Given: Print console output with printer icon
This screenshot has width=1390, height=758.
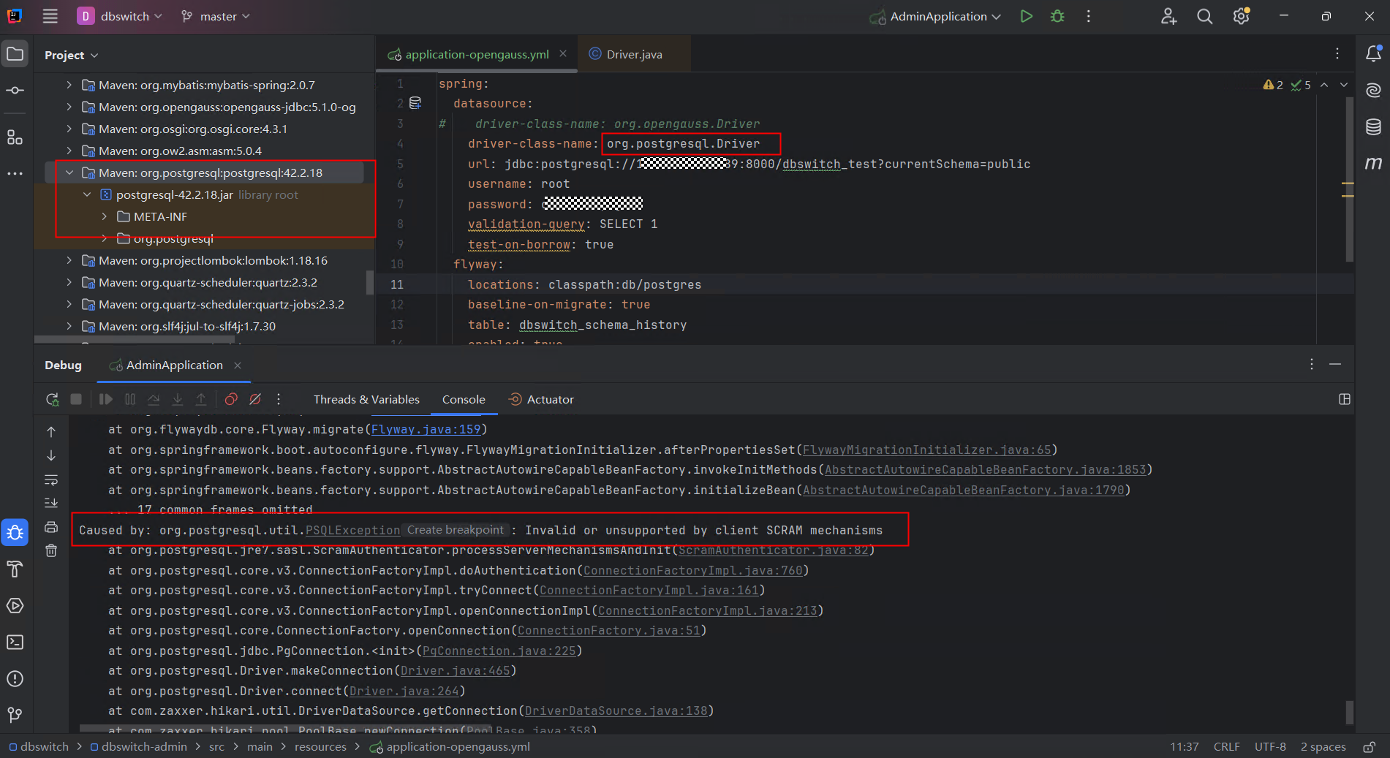Looking at the screenshot, I should [x=51, y=527].
